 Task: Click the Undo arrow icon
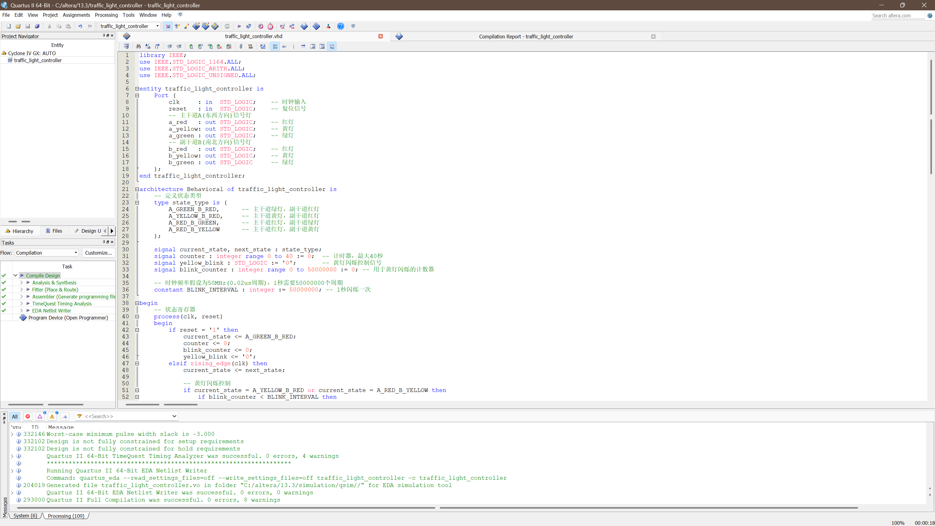point(80,26)
